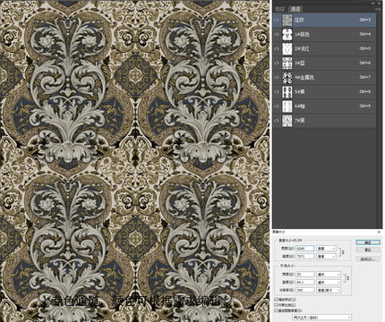Open pixel height unit 像素 dropdown
This screenshot has height=322, width=385.
point(326,256)
